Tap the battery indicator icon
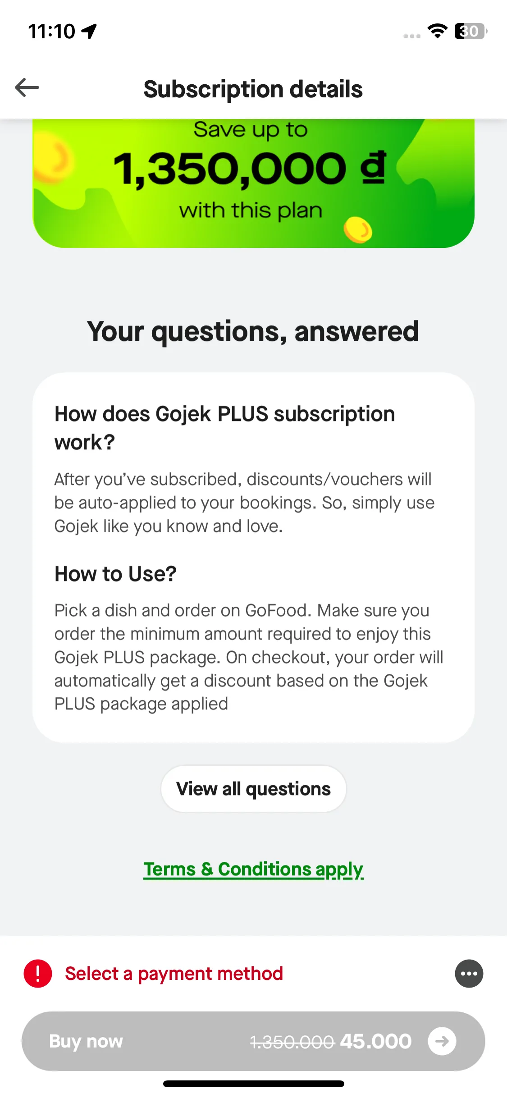 [470, 31]
